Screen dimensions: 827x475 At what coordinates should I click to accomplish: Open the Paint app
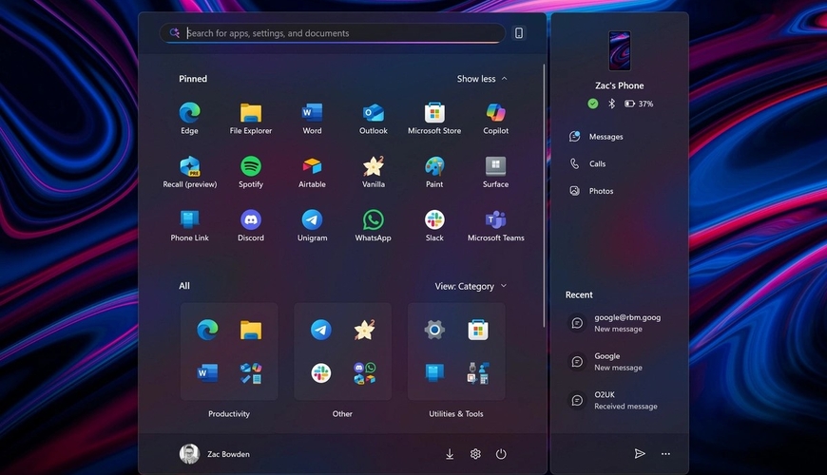tap(434, 172)
